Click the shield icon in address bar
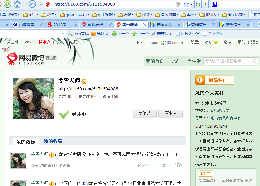Viewport: 260px width, 186px height. (x=178, y=4)
